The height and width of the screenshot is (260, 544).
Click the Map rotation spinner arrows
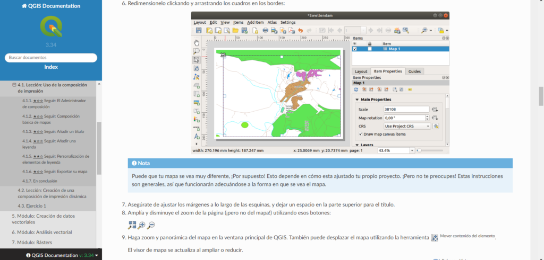pos(428,118)
